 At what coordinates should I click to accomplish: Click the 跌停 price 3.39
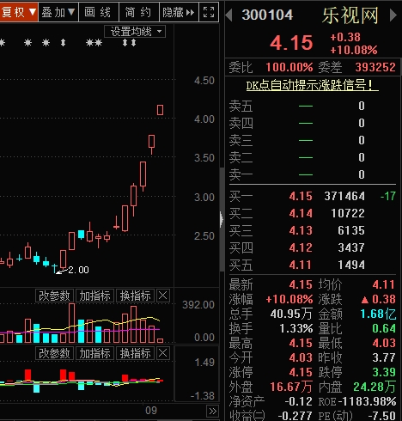point(384,372)
